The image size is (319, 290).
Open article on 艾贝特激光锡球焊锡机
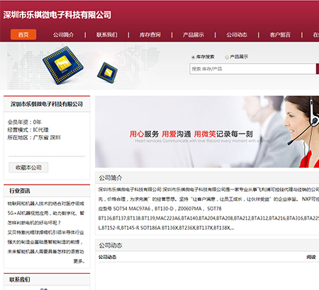pyautogui.click(x=45, y=233)
